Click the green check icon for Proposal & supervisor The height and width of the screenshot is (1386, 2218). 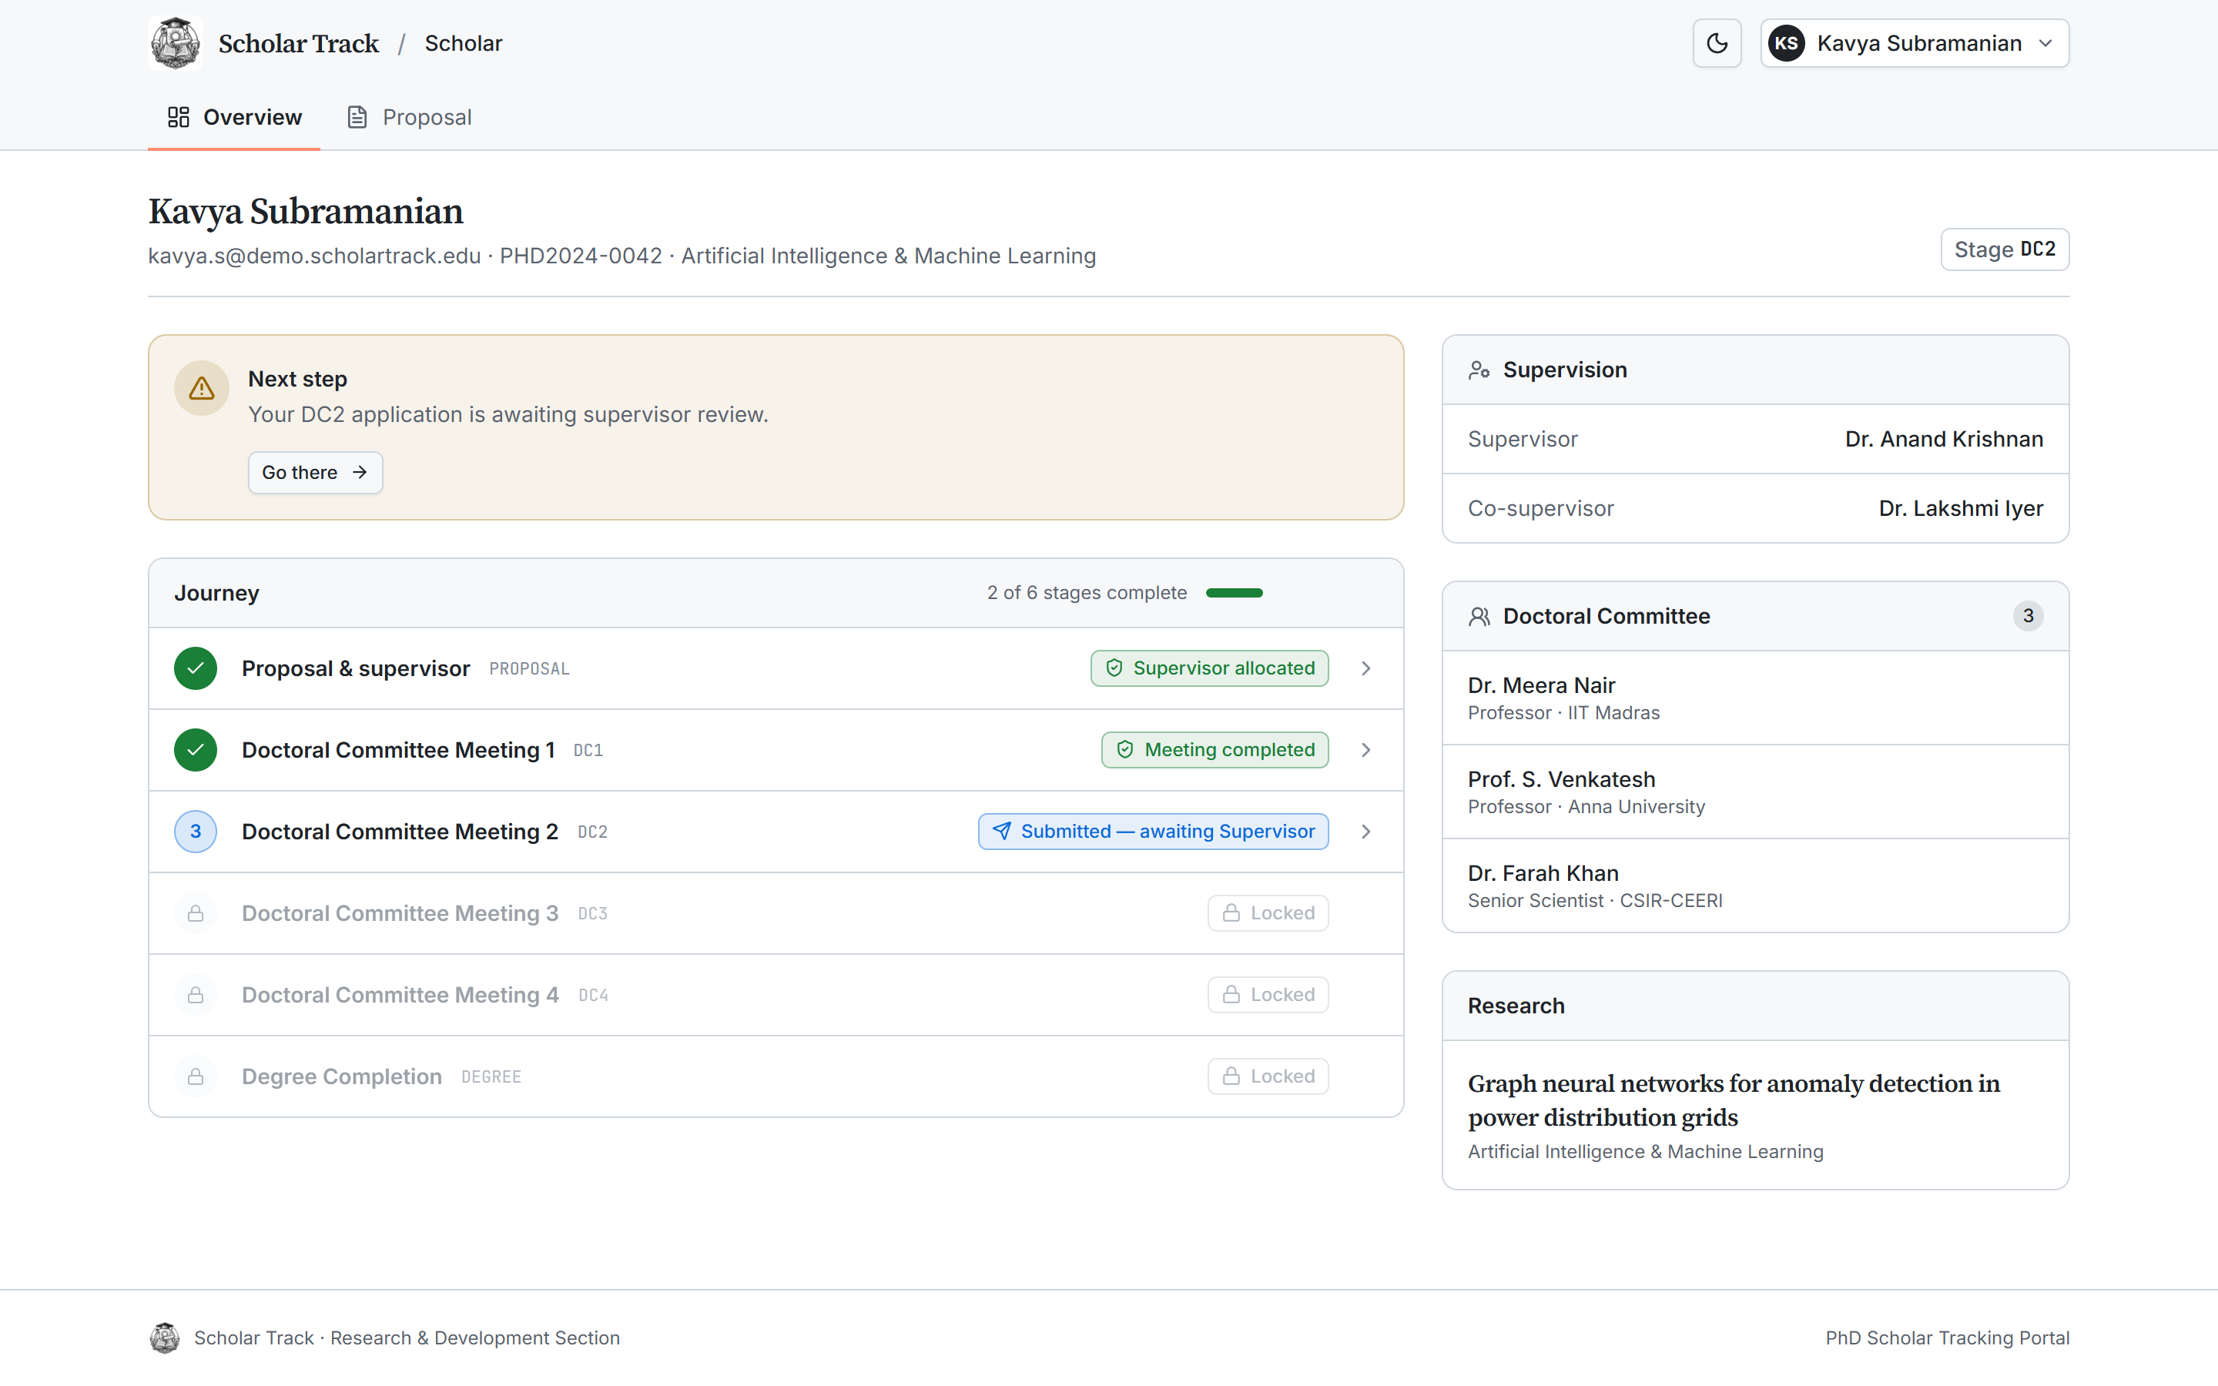(x=195, y=668)
